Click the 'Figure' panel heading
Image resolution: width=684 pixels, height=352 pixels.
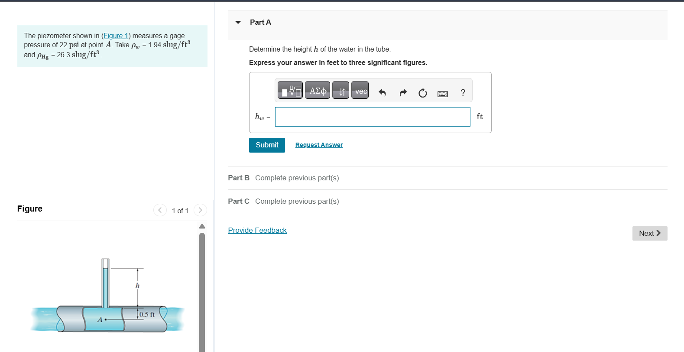[30, 209]
